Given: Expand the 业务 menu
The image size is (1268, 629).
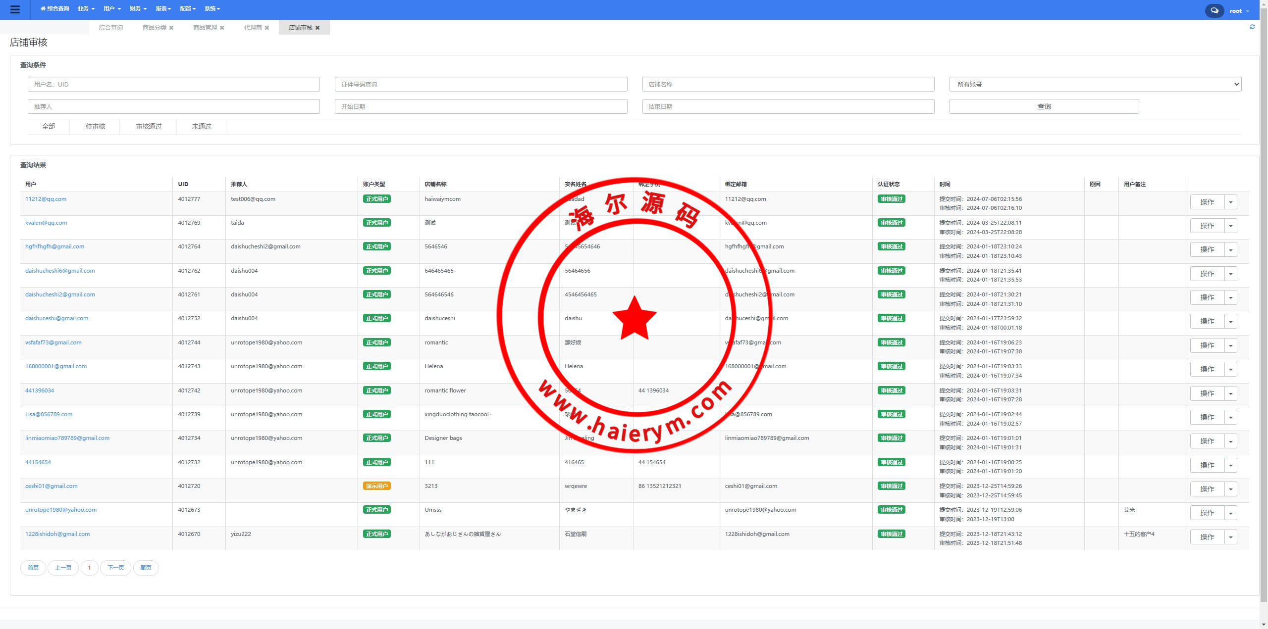Looking at the screenshot, I should [86, 8].
